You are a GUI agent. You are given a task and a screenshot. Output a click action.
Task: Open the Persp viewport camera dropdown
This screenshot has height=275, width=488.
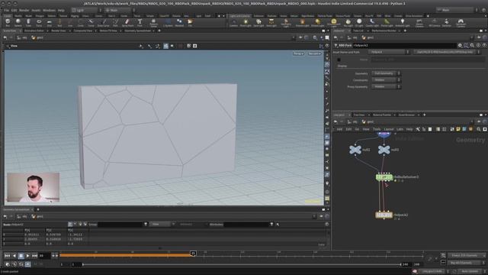point(298,53)
